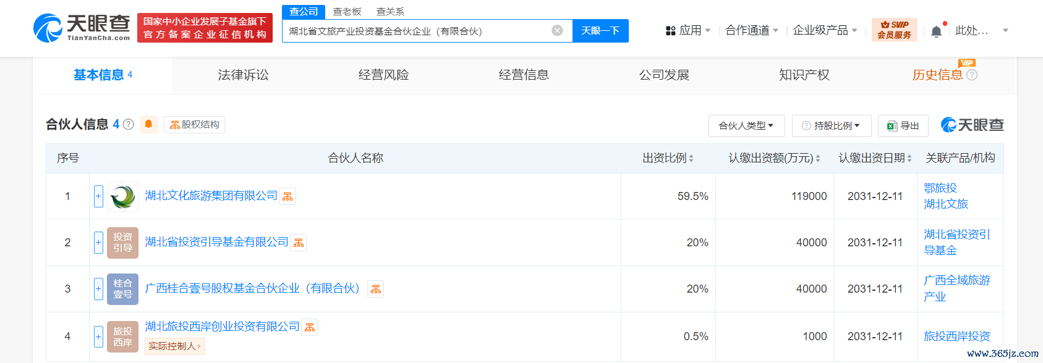The image size is (1043, 363).
Task: Expand the 合作通道 dropdown menu
Action: (x=752, y=30)
